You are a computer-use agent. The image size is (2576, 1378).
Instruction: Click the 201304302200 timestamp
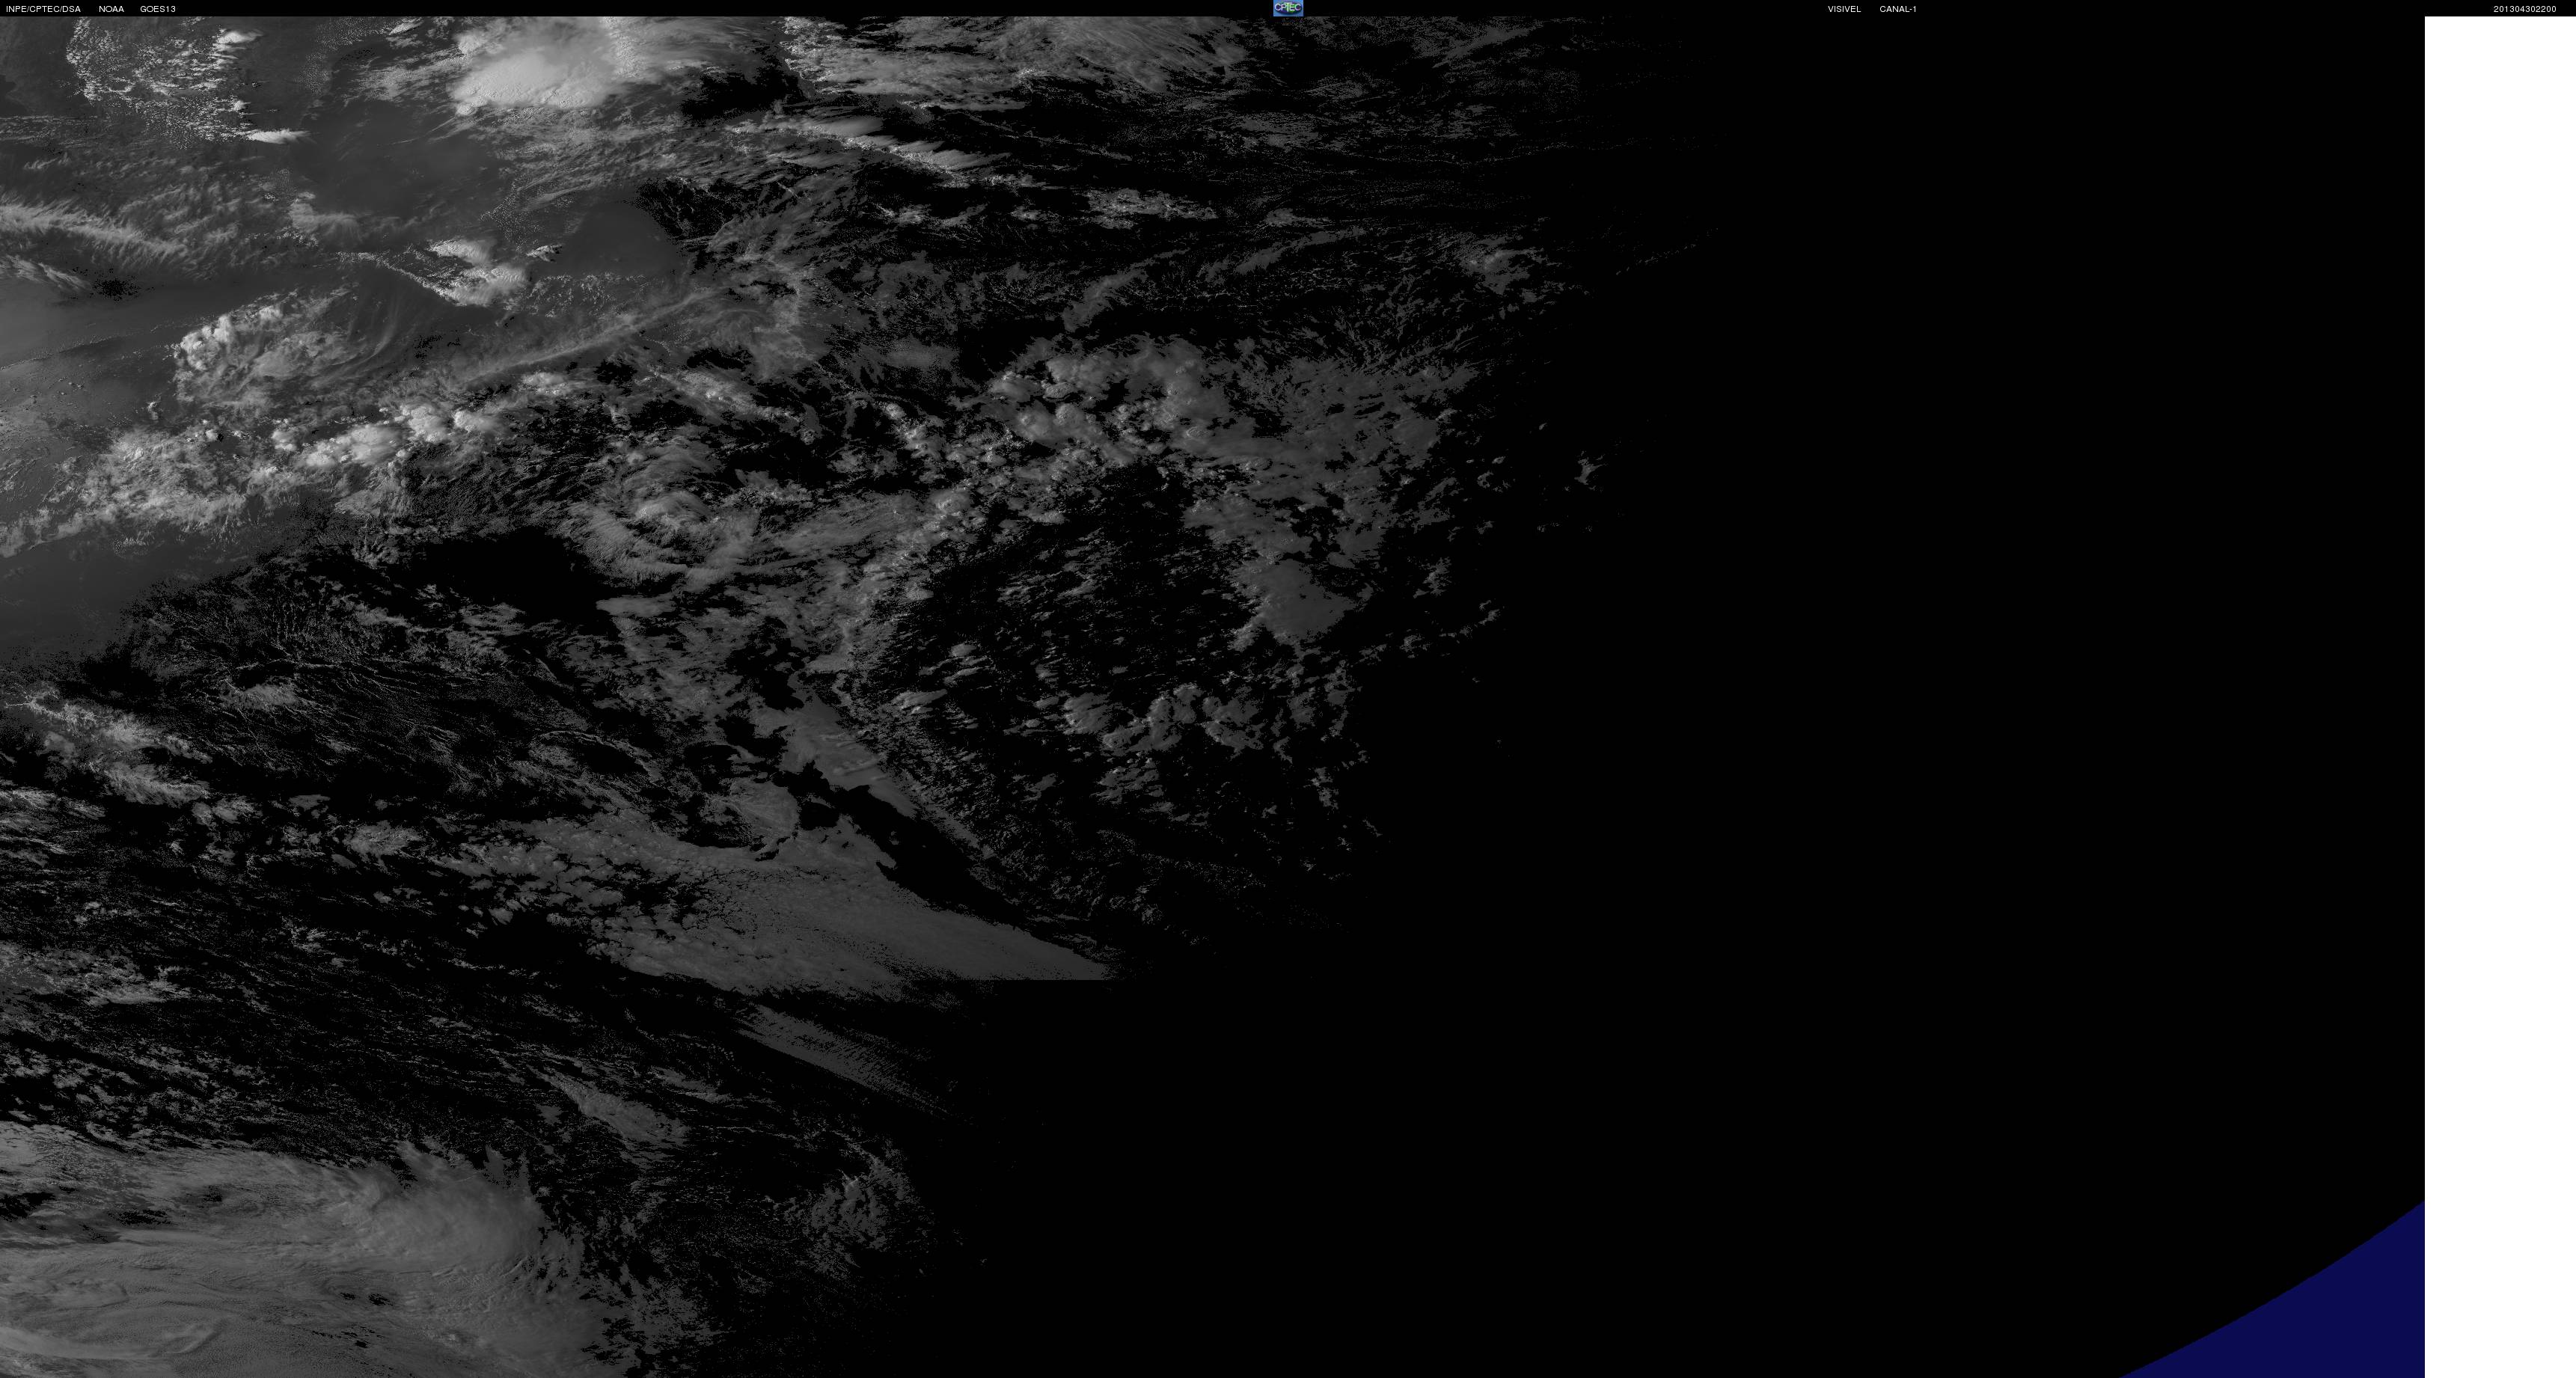[x=2524, y=9]
